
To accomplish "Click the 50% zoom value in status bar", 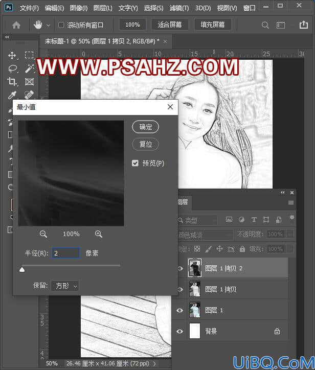I will [52, 363].
